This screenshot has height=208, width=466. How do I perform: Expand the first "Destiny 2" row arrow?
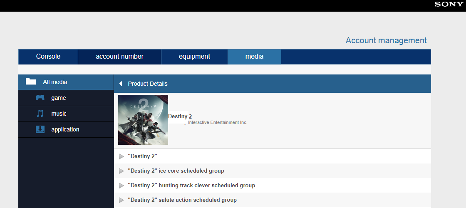121,156
